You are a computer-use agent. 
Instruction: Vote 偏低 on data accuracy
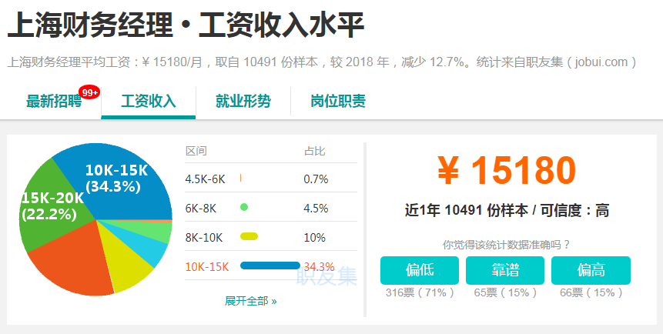click(x=420, y=270)
